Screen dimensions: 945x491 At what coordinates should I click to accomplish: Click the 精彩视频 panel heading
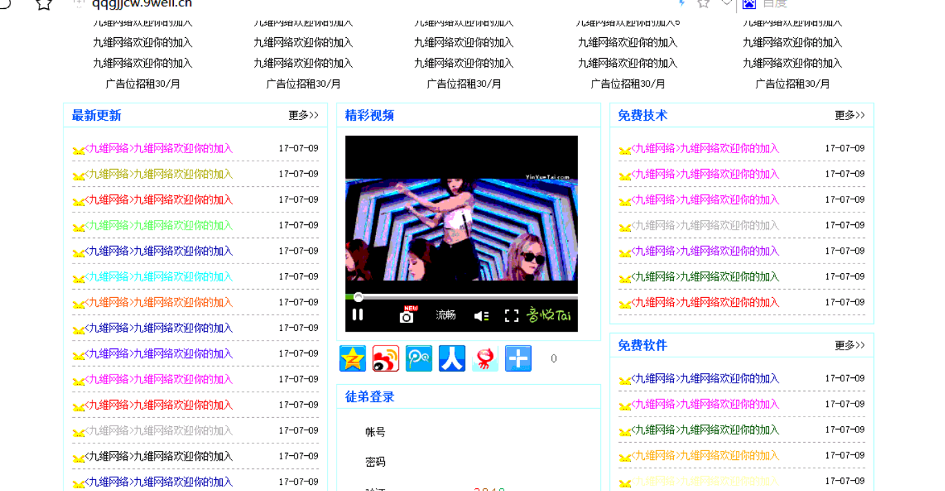click(370, 115)
